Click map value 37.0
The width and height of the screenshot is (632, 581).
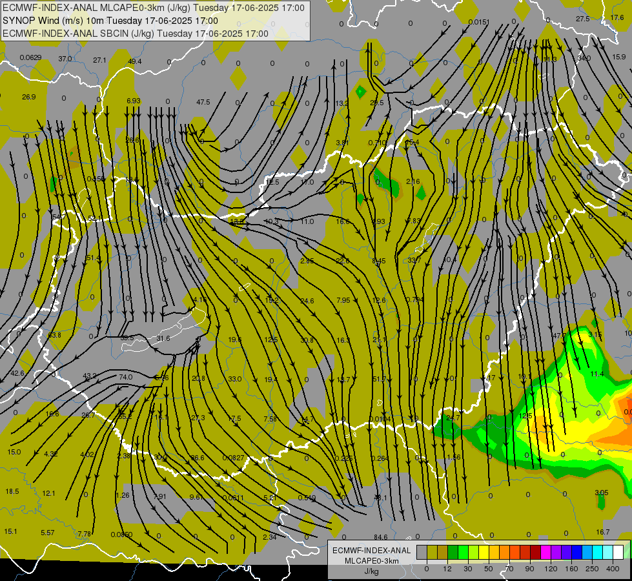65,59
